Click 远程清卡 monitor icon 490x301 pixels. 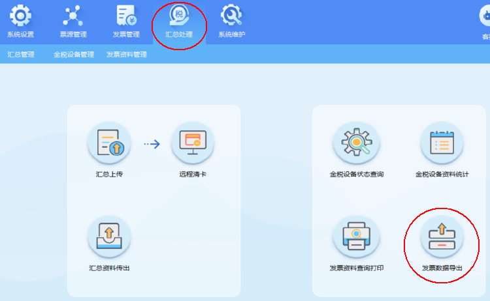pos(193,143)
